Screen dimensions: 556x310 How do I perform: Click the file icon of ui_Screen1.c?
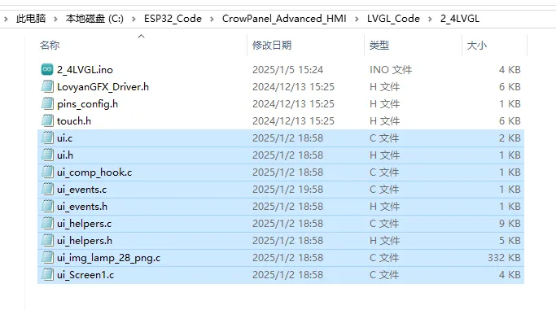47,274
